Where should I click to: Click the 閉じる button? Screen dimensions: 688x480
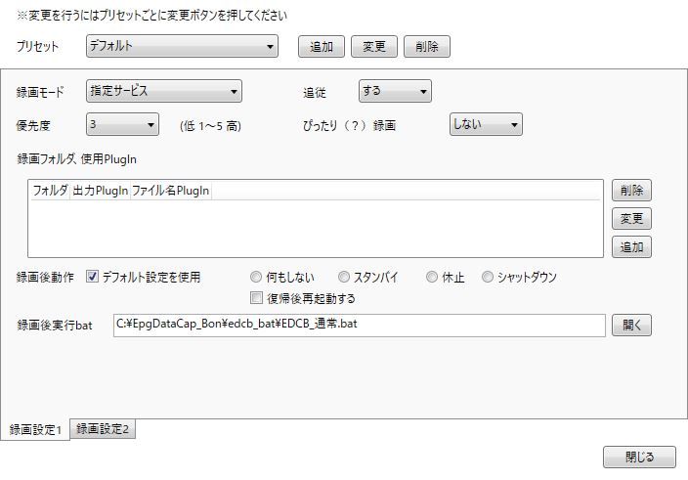tap(639, 458)
